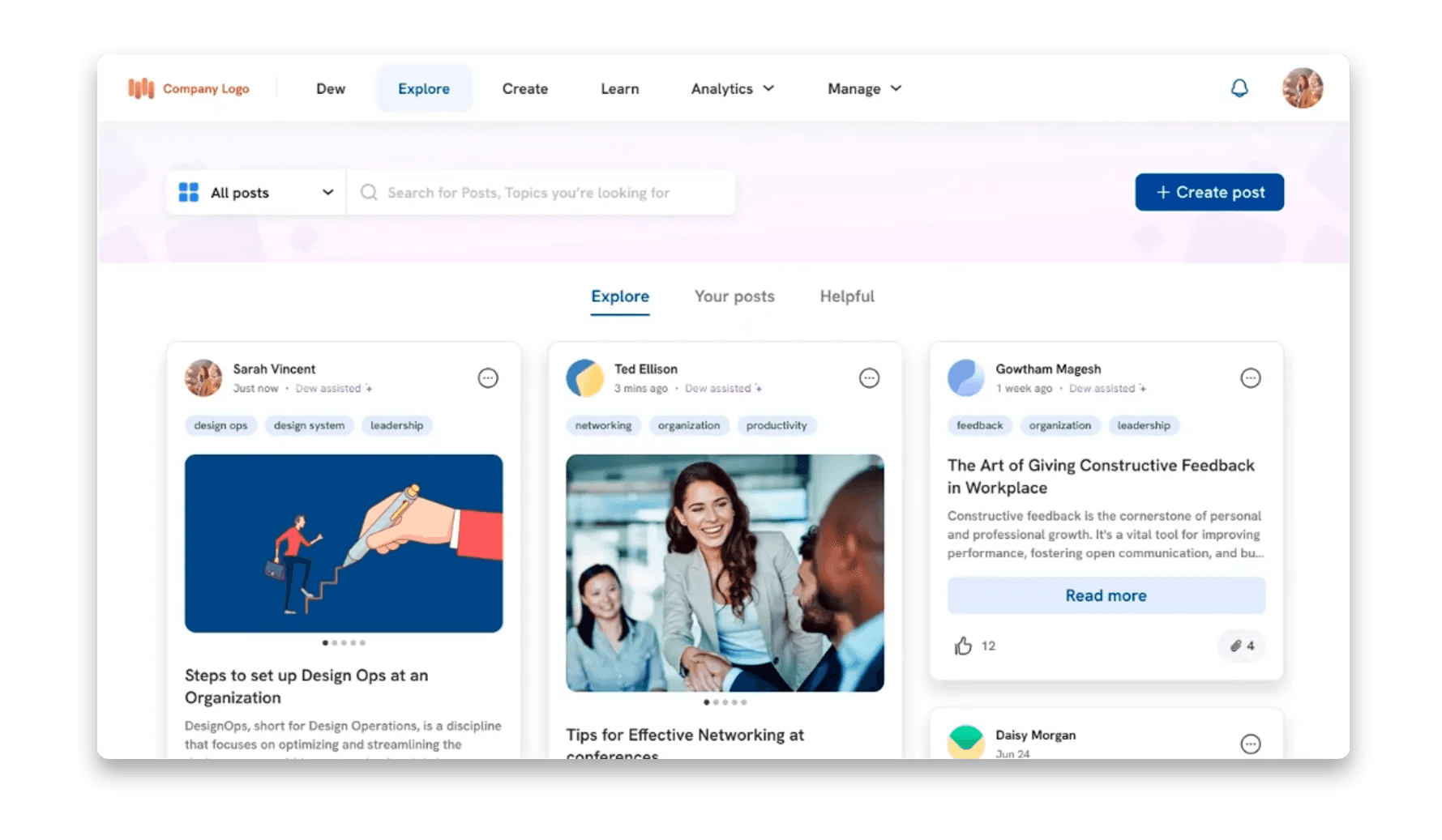Open 'Tips for Effective Networking' title

pyautogui.click(x=685, y=742)
